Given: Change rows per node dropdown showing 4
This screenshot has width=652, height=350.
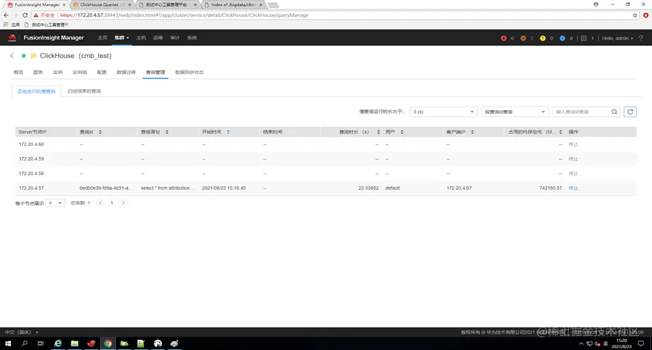Looking at the screenshot, I should click(x=55, y=203).
